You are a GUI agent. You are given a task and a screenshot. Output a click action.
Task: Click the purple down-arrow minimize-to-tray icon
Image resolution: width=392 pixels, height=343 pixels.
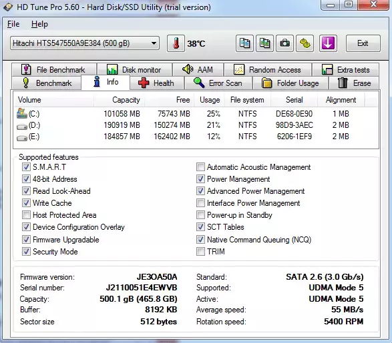(328, 43)
